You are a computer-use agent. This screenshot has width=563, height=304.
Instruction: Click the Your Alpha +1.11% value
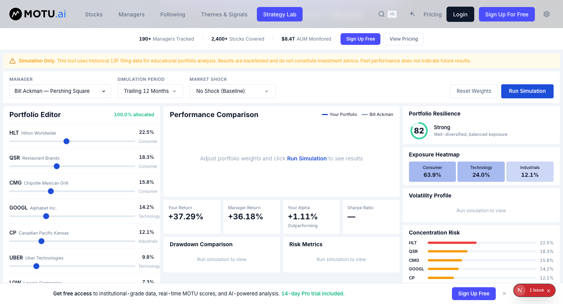point(303,217)
